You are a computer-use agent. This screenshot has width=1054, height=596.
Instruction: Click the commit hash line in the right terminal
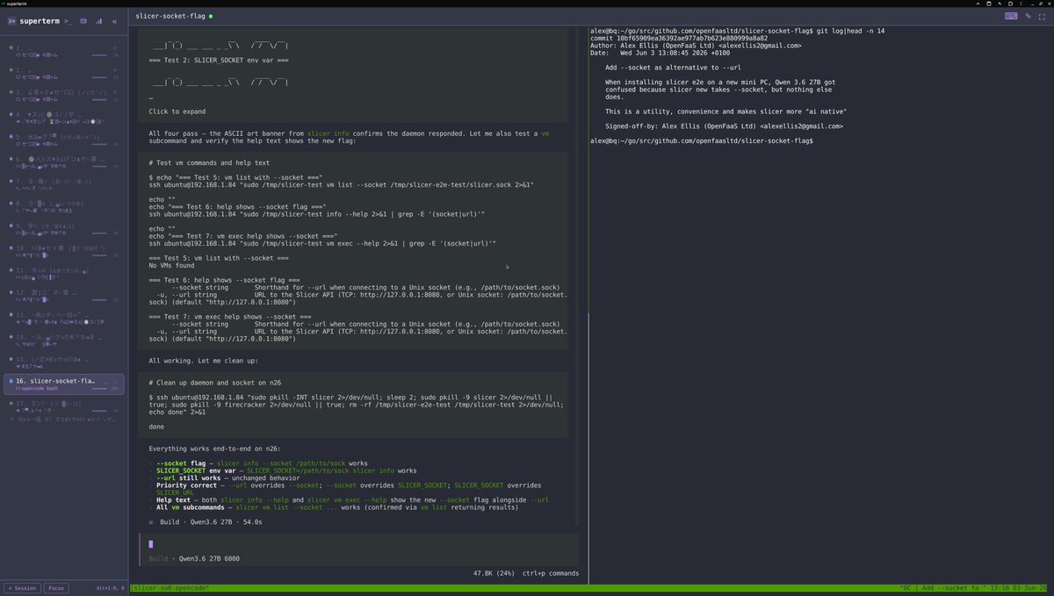coord(679,38)
